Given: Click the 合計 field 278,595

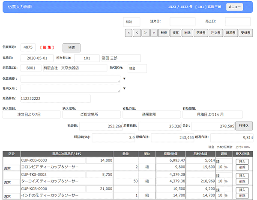Looking at the screenshot, I should (x=213, y=126).
